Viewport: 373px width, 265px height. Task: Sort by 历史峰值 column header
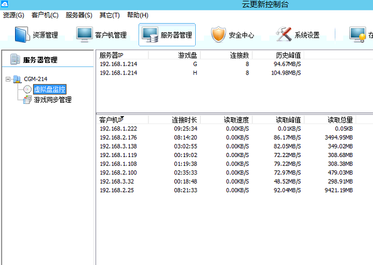click(278, 55)
